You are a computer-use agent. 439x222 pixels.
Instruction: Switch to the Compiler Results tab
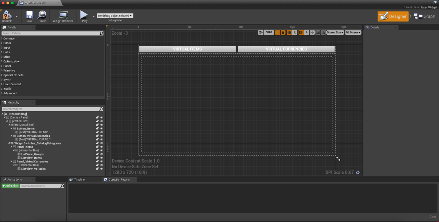(119, 180)
